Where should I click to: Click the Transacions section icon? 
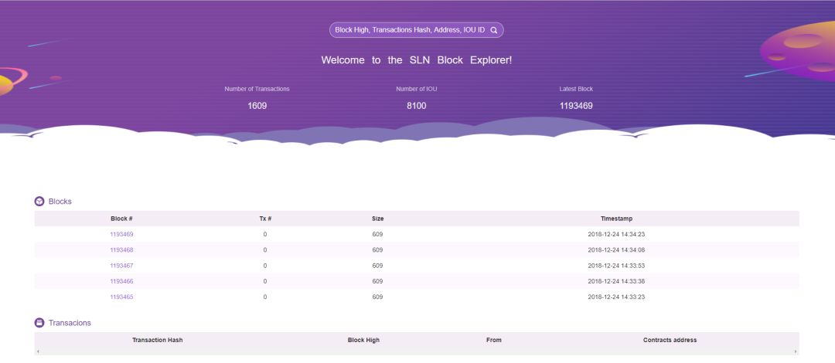pos(39,323)
